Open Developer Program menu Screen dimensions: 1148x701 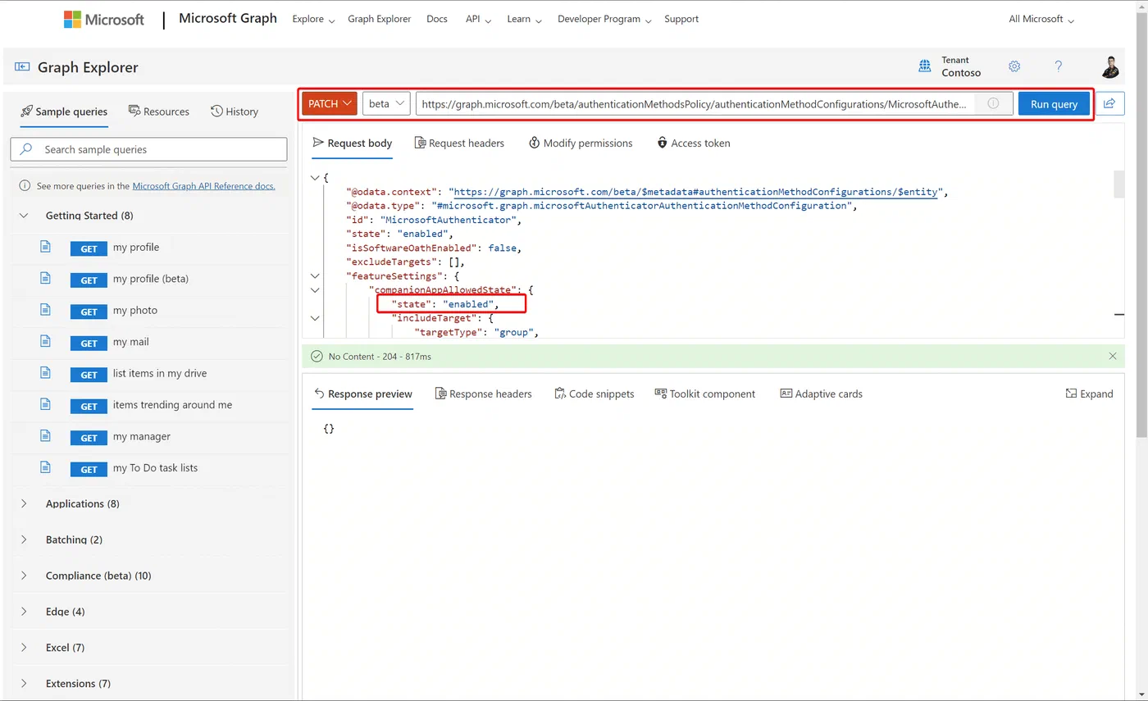pyautogui.click(x=605, y=19)
